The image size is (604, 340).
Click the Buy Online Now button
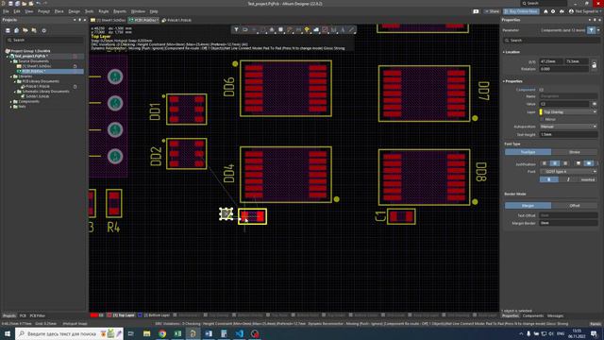(x=521, y=11)
